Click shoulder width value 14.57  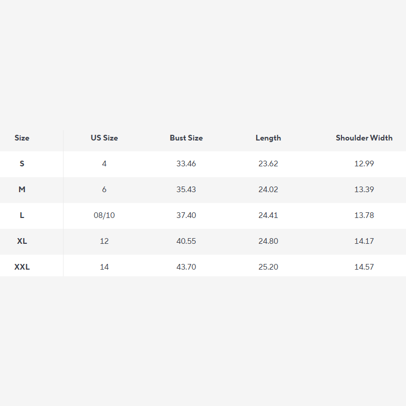[x=364, y=267]
